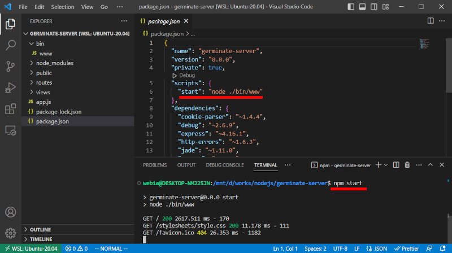Open WSL: Ubuntu-20.04 remote indicator
The image size is (452, 253).
point(31,248)
